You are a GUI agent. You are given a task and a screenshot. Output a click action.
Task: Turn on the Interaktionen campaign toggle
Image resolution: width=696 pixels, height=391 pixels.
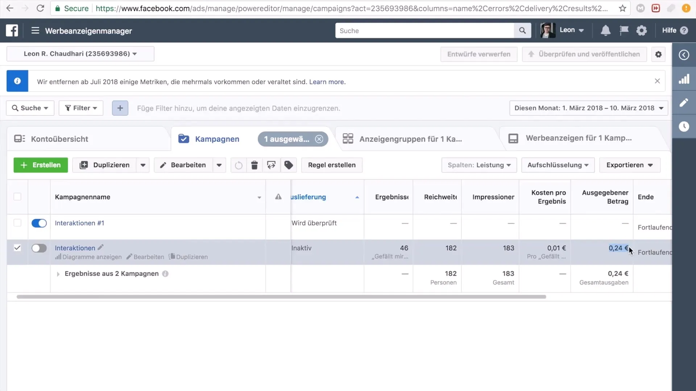[x=39, y=248]
